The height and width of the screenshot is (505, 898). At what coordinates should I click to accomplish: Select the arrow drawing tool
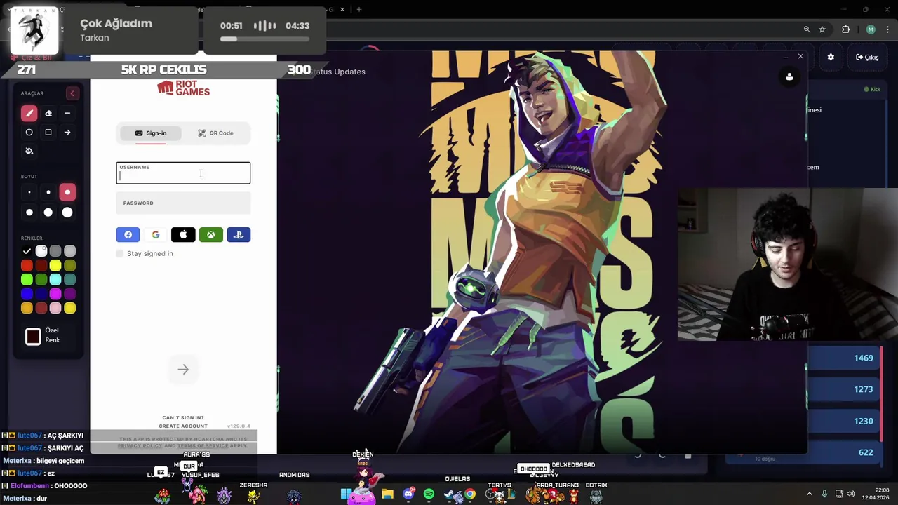click(67, 132)
